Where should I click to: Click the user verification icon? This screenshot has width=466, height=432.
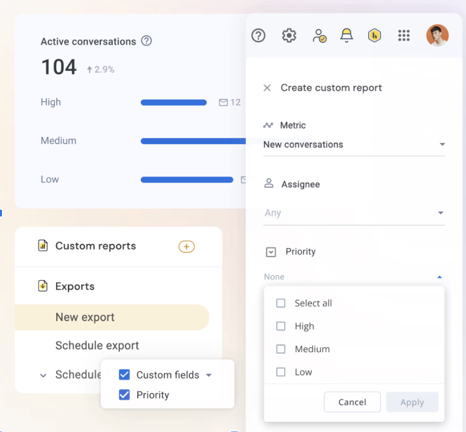[319, 35]
